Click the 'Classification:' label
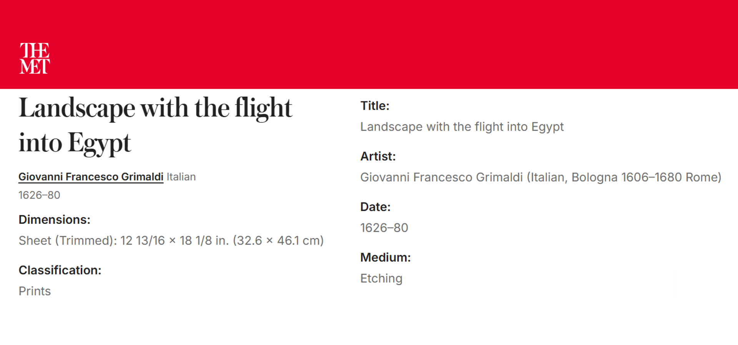The image size is (738, 345). pyautogui.click(x=60, y=270)
